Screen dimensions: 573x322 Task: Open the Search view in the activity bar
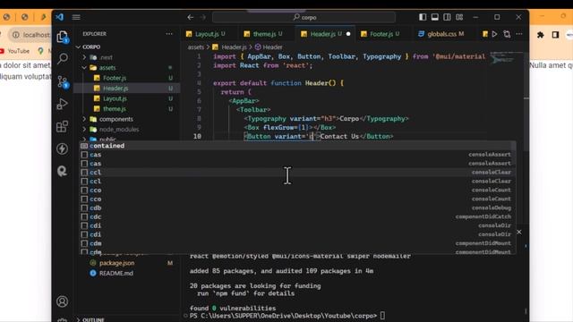(x=63, y=58)
